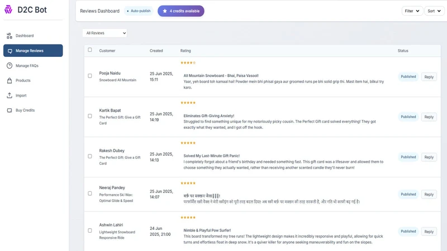Click the Customer column header
Screen dimensions: 447x251
pos(107,51)
